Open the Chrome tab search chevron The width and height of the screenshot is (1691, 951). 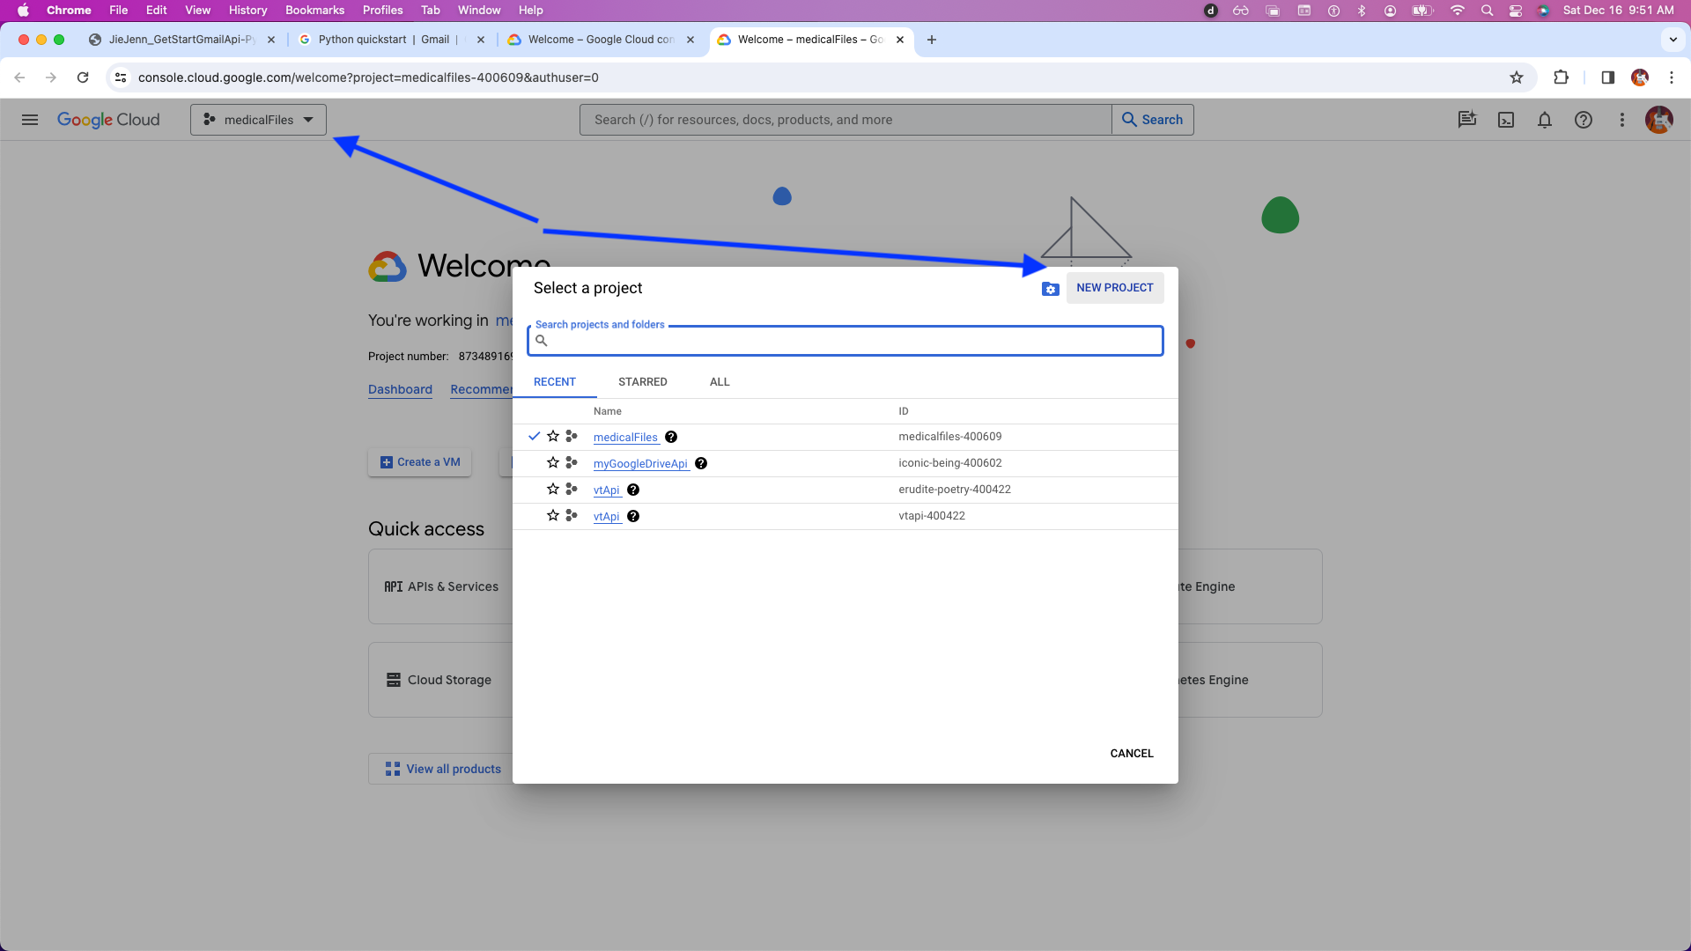pos(1673,40)
